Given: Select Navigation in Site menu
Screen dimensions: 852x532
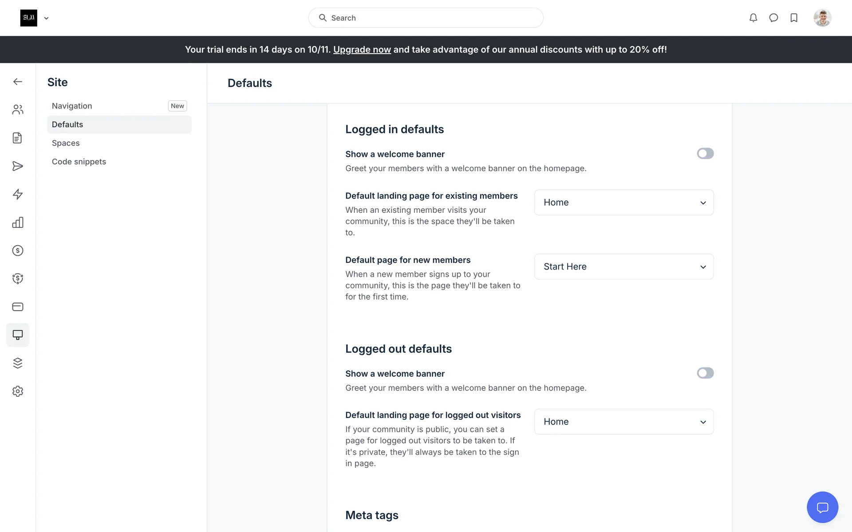Looking at the screenshot, I should pos(72,106).
